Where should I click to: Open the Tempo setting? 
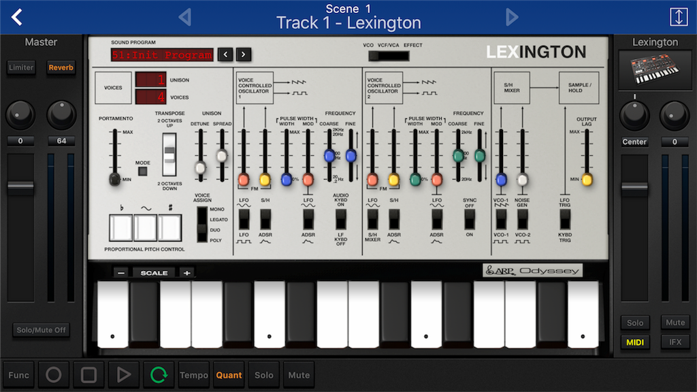pos(194,375)
